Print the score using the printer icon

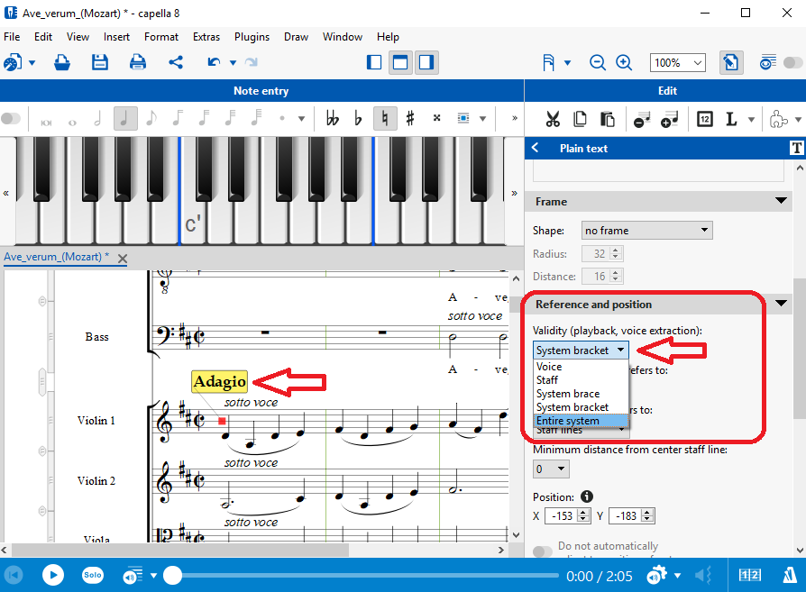[138, 63]
